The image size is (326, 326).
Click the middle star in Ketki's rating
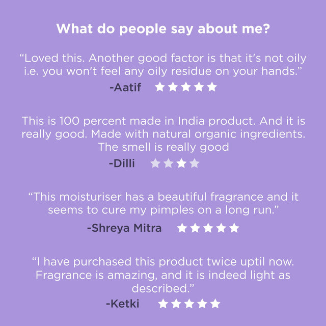189,304
